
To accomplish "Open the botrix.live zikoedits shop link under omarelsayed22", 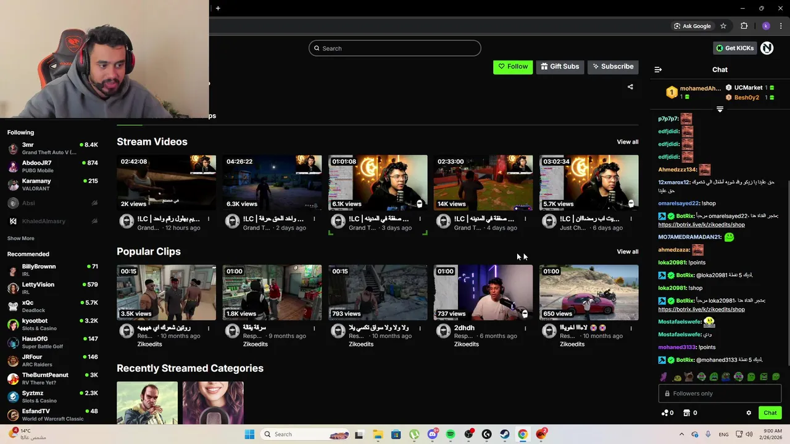I will [x=702, y=225].
